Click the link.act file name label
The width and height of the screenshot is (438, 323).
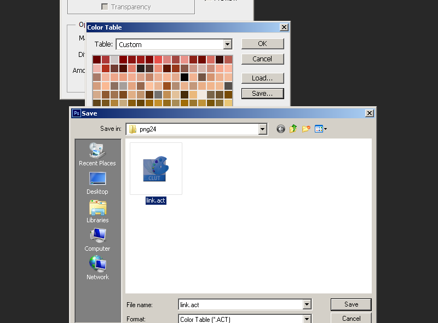tap(156, 200)
